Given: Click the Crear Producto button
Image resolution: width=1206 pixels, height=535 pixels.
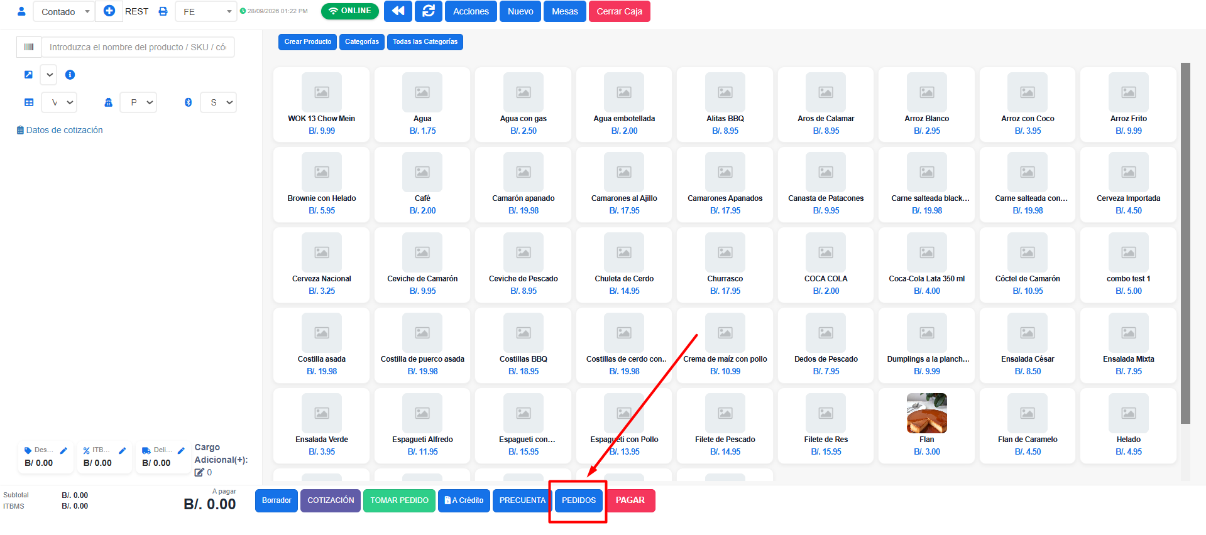Looking at the screenshot, I should point(308,41).
